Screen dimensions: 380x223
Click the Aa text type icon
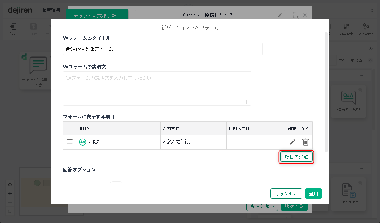click(x=83, y=142)
